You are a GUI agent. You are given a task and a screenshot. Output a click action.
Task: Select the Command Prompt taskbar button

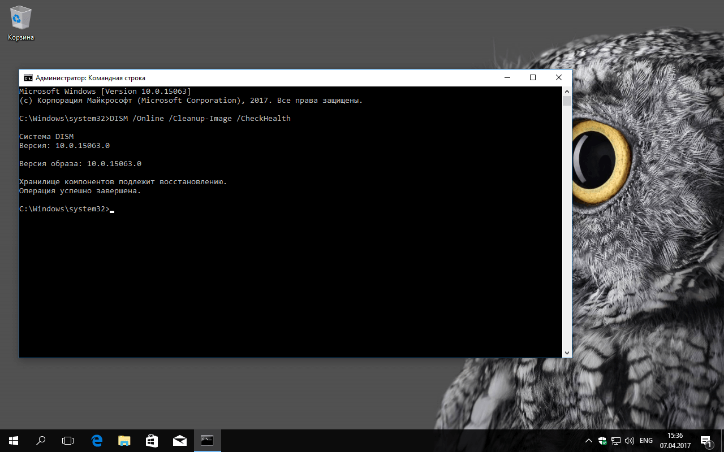207,440
